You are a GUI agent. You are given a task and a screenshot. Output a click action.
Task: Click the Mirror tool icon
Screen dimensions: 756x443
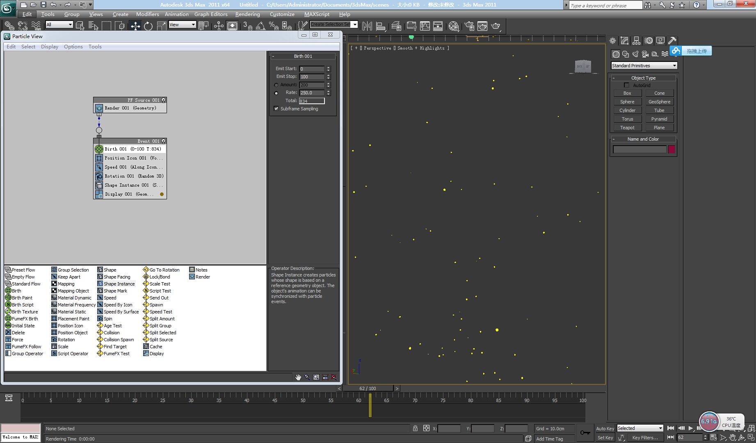[x=367, y=26]
